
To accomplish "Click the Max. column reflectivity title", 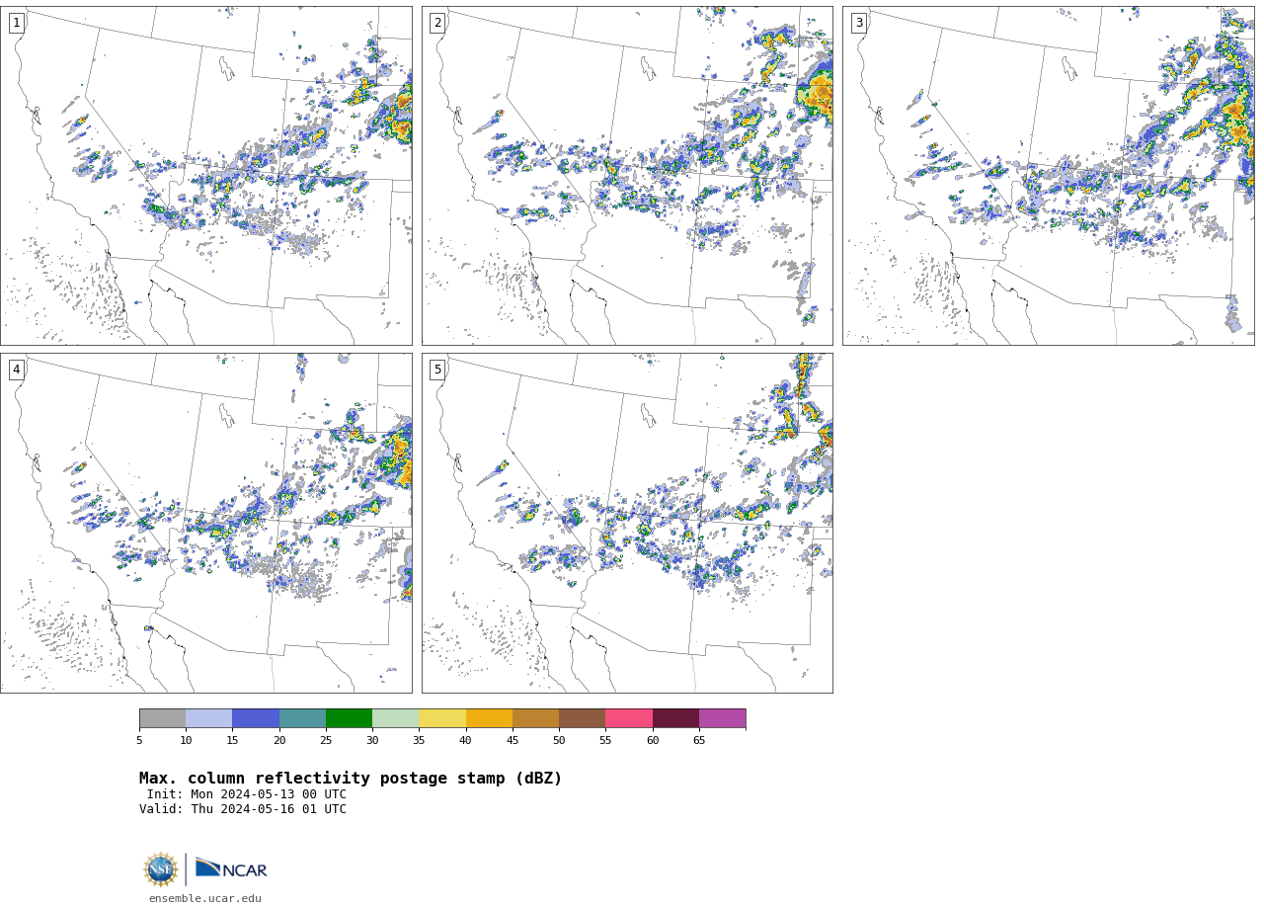I will (351, 779).
